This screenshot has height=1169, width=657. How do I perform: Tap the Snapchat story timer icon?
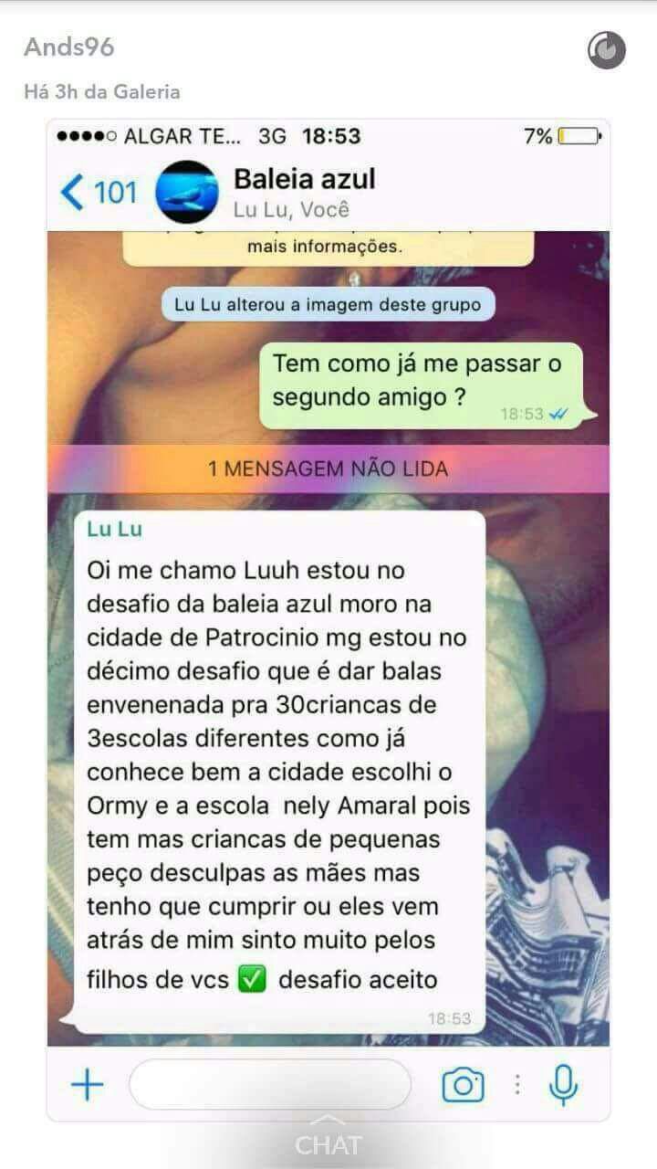click(x=607, y=49)
